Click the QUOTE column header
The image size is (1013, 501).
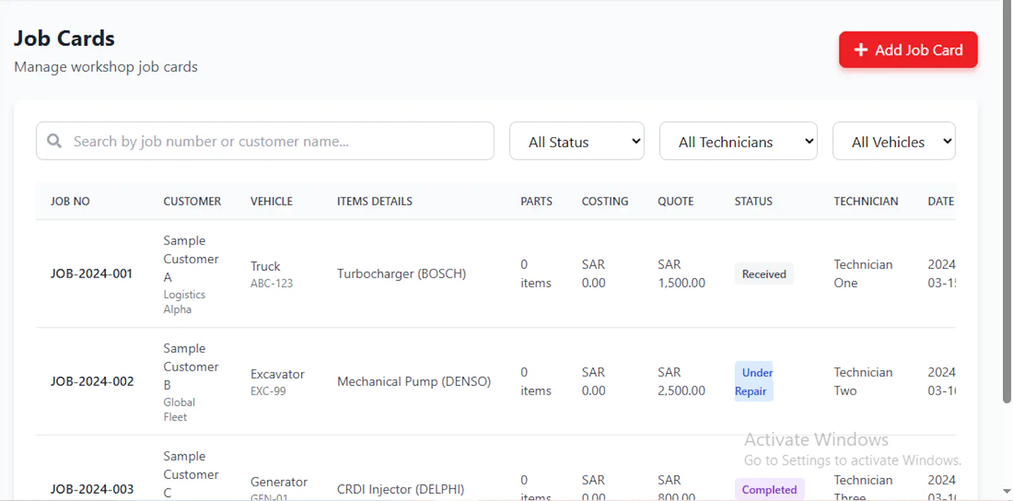tap(676, 201)
